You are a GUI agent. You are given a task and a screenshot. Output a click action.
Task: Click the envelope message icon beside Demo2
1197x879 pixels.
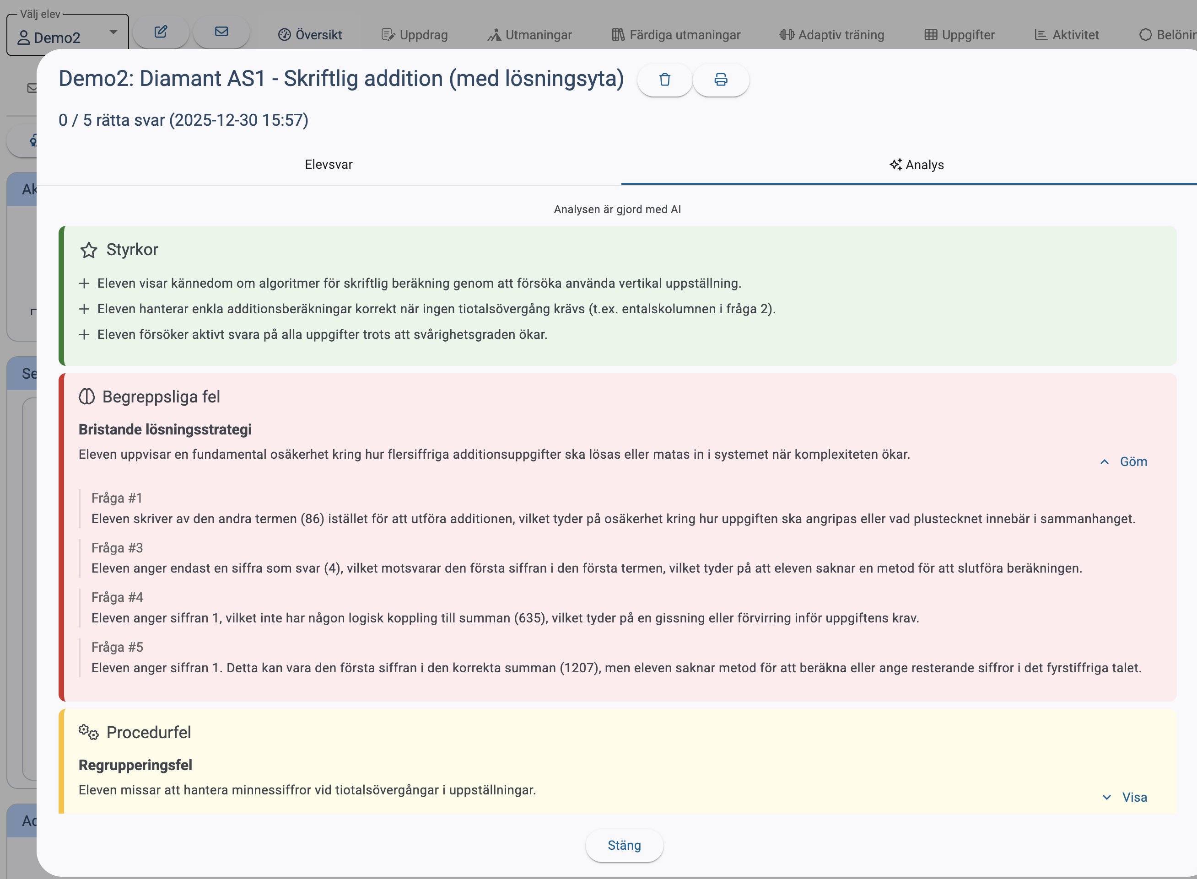[221, 32]
